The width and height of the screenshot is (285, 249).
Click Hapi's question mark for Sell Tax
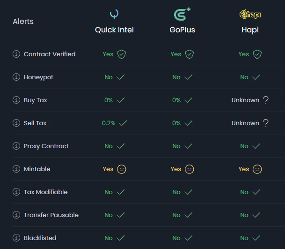coord(266,123)
